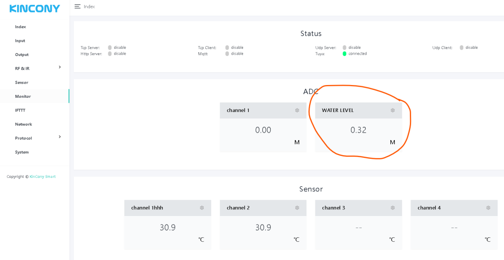The width and height of the screenshot is (504, 260).
Task: Open the Index menu item
Action: click(20, 27)
